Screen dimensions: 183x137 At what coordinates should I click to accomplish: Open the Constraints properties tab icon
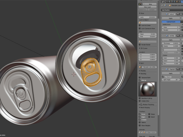tap(180, 2)
